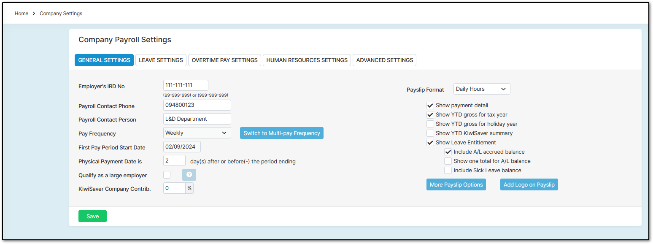
Task: Click the green Save button
Action: click(x=92, y=216)
